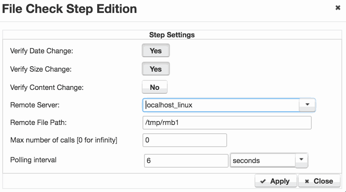The height and width of the screenshot is (192, 346).
Task: Click the Remote Server label
Action: click(x=35, y=105)
